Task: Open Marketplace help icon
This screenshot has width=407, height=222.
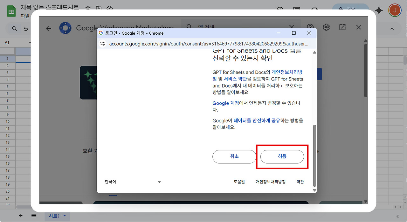Action: pos(310,27)
